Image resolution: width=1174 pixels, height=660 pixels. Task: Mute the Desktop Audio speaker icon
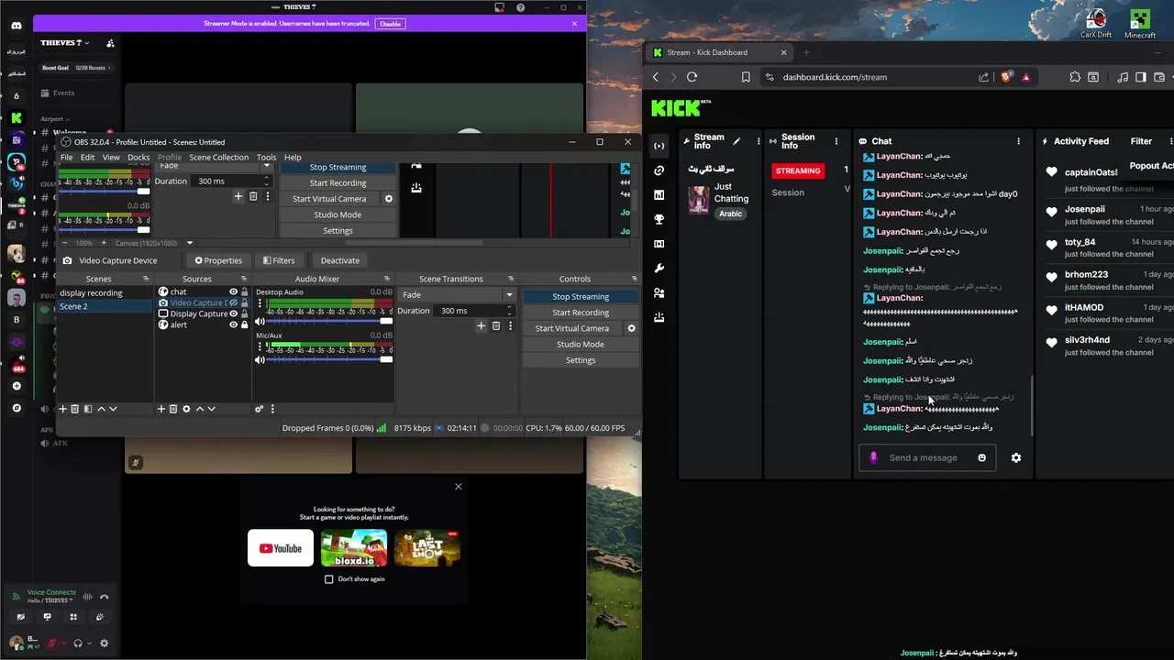click(x=260, y=322)
